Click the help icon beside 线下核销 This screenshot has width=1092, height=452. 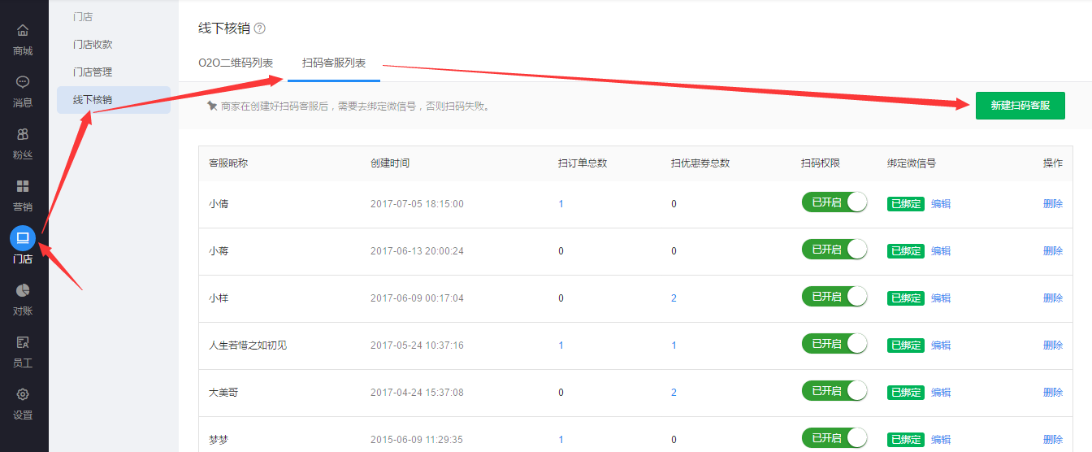click(259, 28)
